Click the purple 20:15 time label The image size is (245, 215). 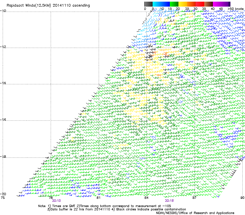click(56, 201)
